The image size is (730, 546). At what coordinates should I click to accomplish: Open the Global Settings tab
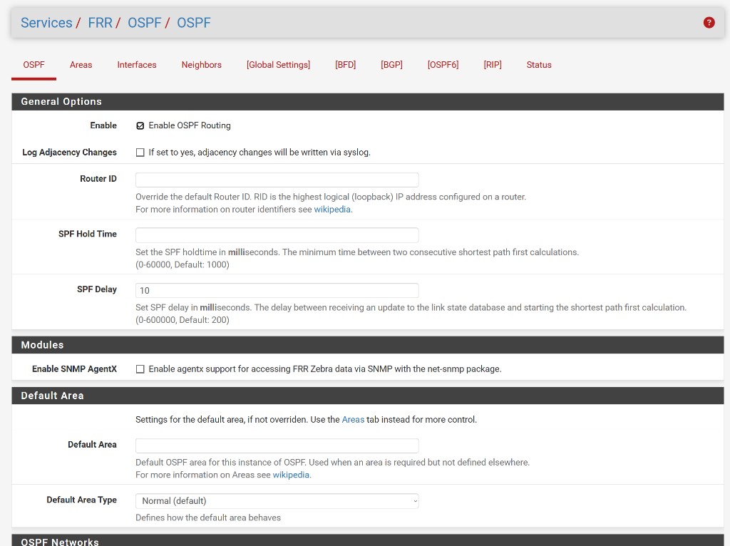278,65
